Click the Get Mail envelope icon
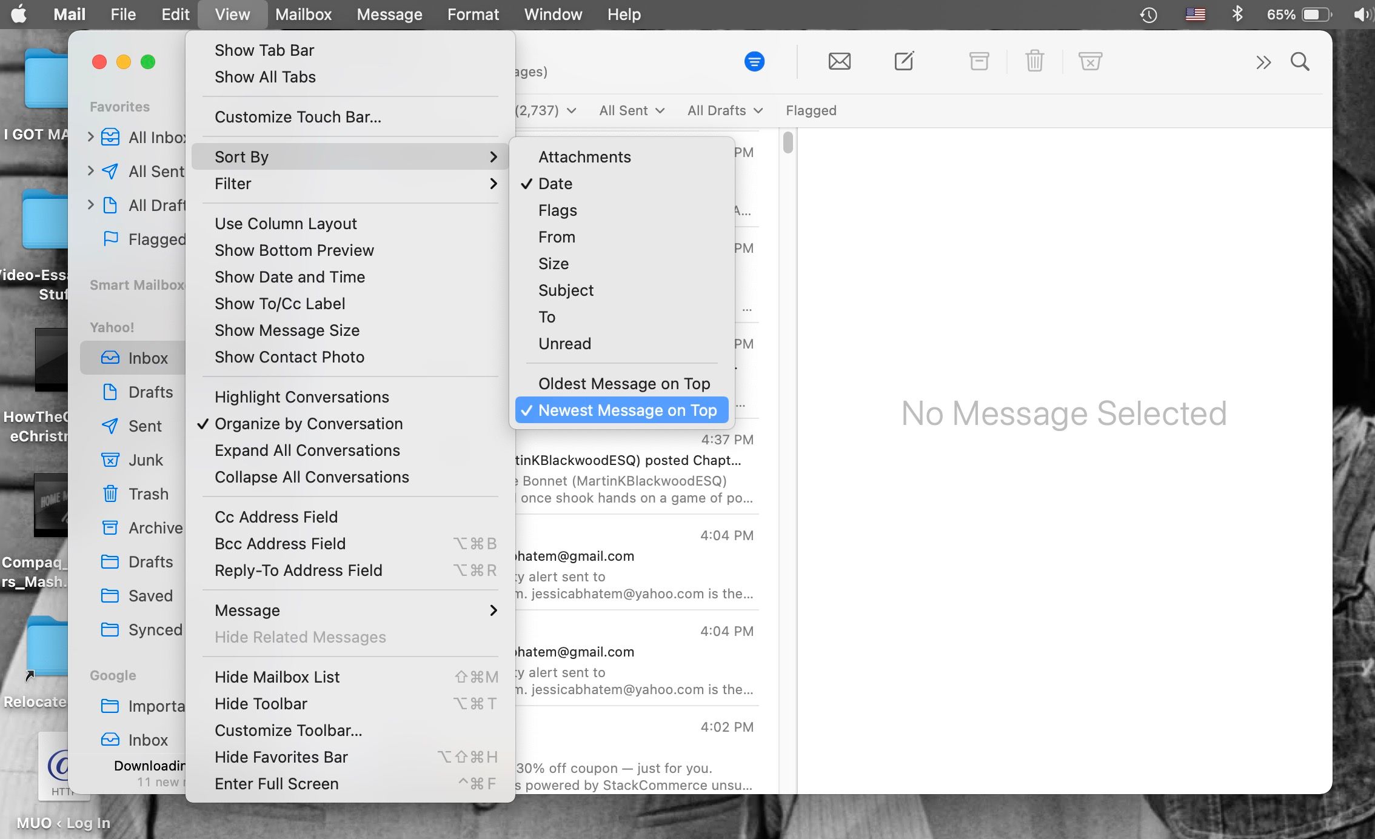Viewport: 1375px width, 839px height. tap(839, 62)
